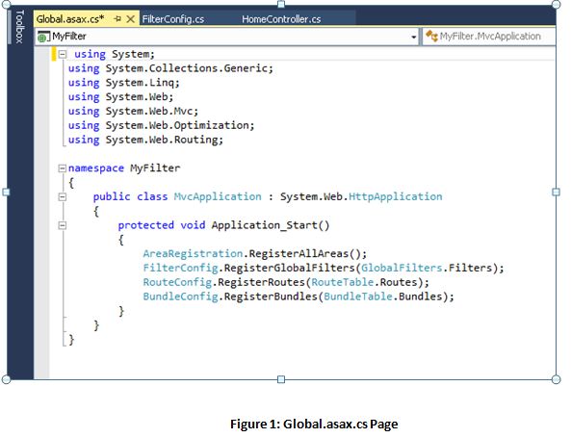Viewport: 571px width, 438px height.
Task: Click BundleConfig in the code
Action: point(180,296)
